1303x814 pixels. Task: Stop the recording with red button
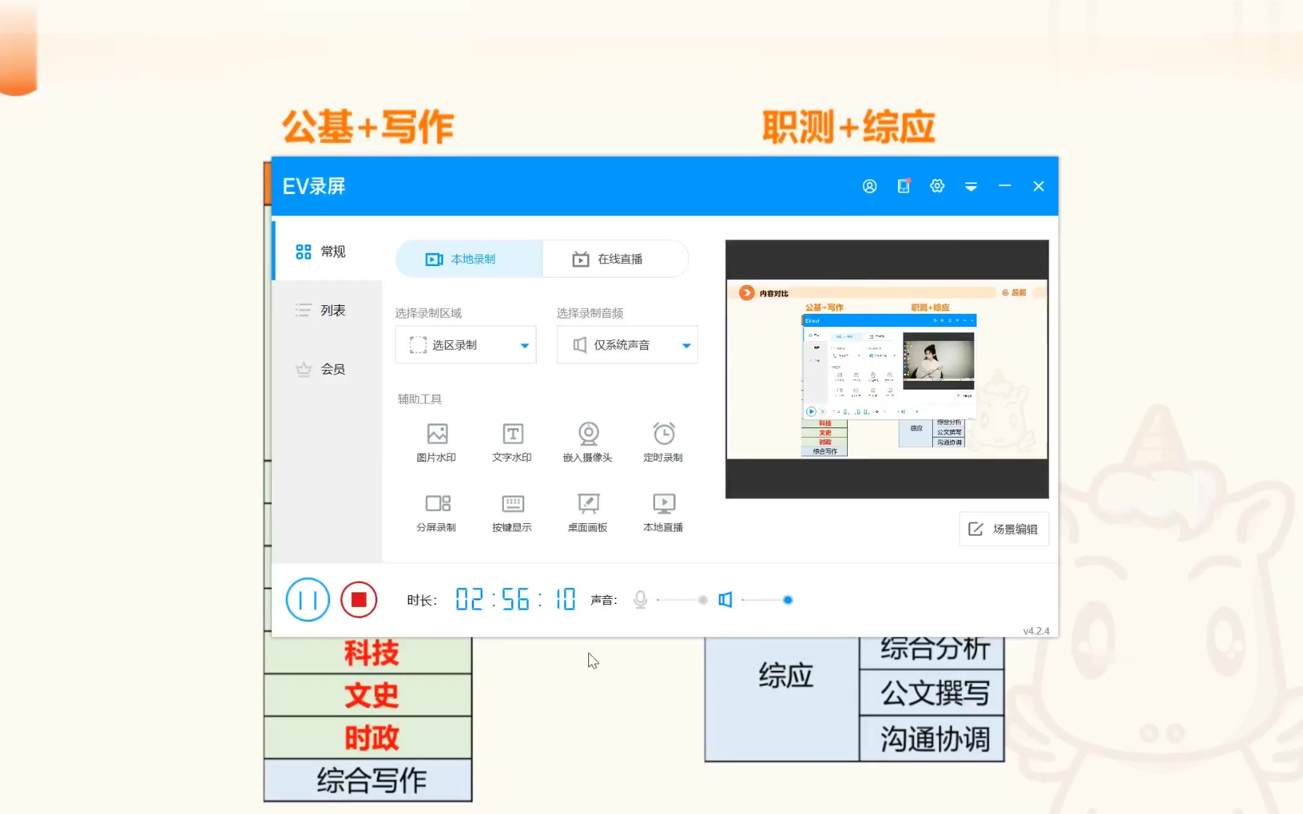pos(358,600)
